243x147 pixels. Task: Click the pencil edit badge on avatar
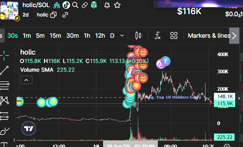coord(17,19)
